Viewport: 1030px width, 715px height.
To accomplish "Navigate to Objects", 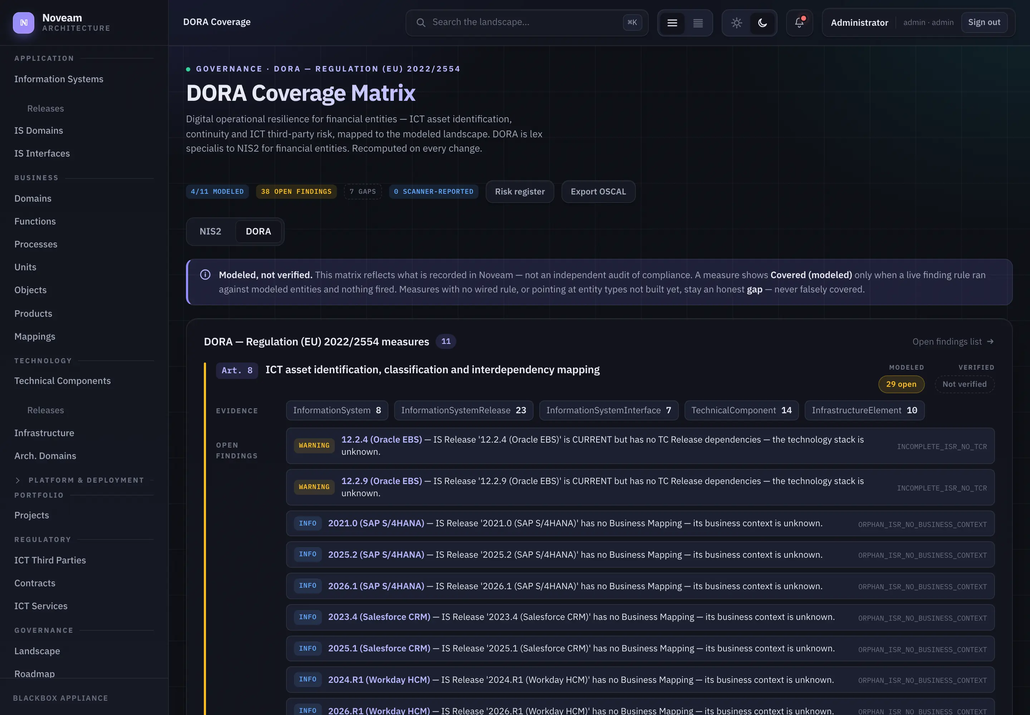I will (x=30, y=290).
